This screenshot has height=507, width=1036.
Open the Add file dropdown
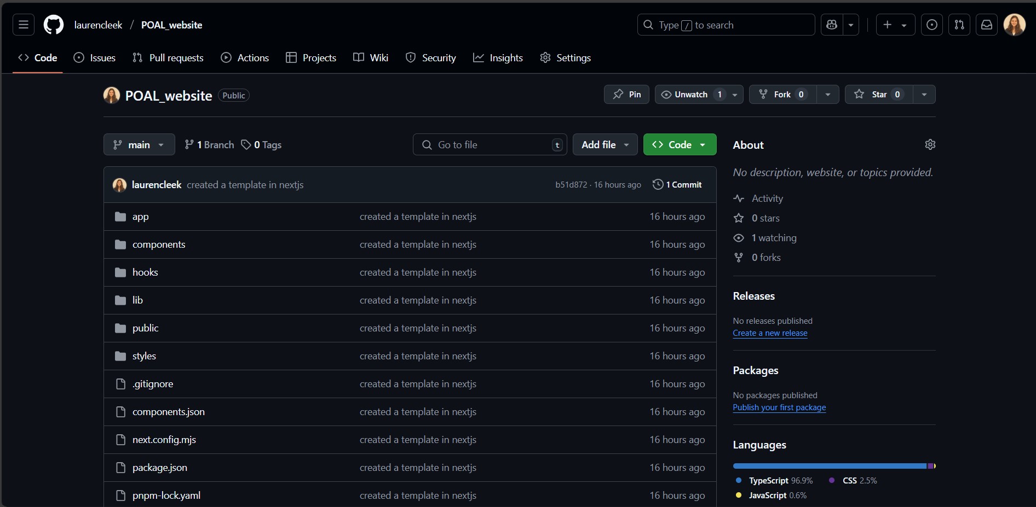point(605,144)
